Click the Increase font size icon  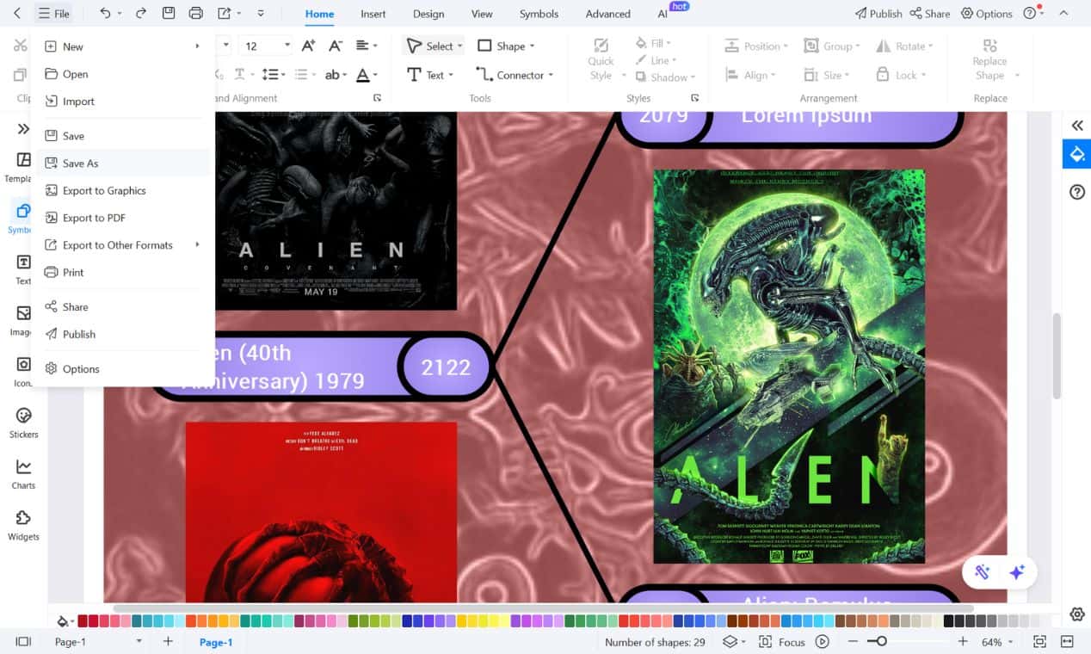point(309,46)
